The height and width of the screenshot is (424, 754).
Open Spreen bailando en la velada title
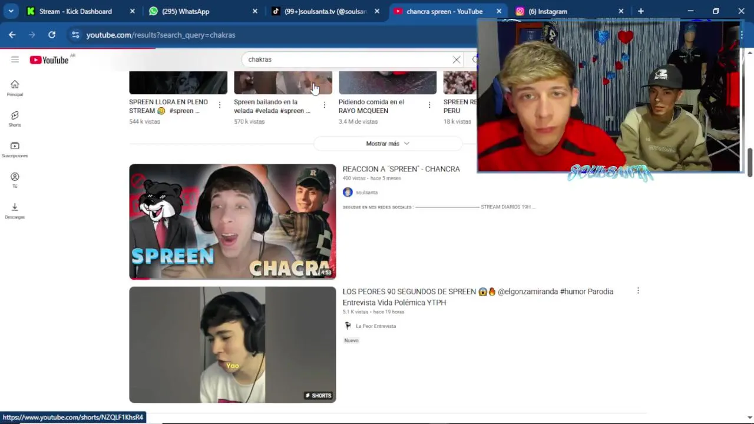[x=272, y=106]
